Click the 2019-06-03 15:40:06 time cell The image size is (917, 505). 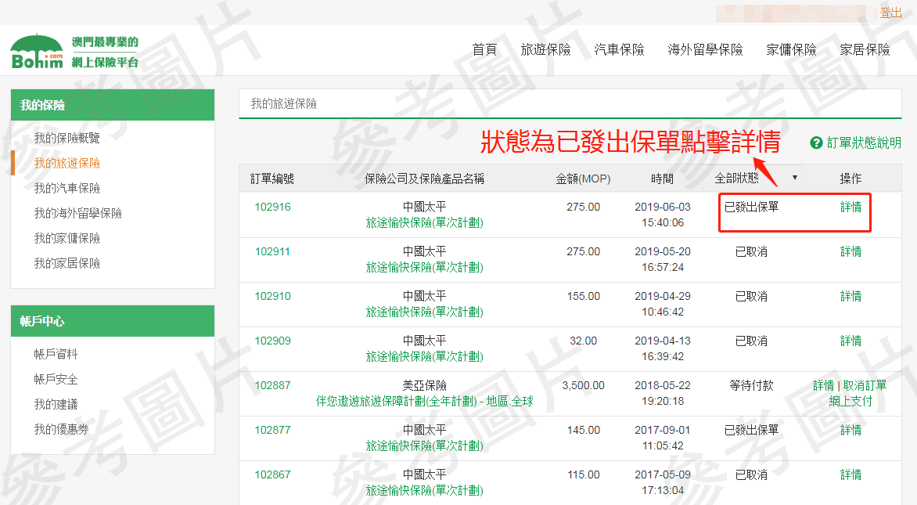click(663, 215)
